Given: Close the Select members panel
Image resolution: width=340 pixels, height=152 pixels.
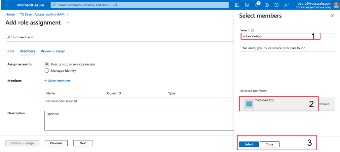Looking at the screenshot, I should 332,16.
